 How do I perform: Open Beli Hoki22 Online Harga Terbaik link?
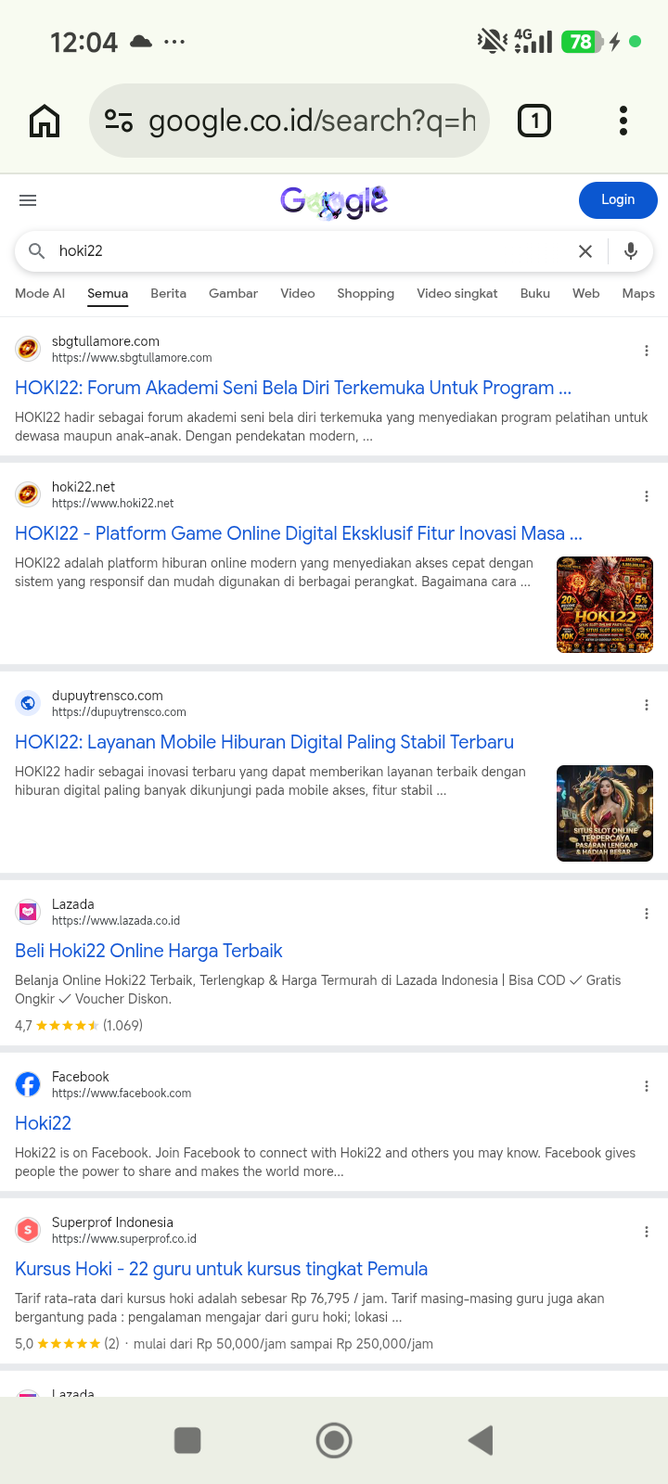148,951
